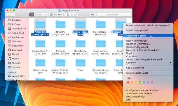Open AirDrop in the sidebar
Viewport: 178px width, 106px height.
click(14, 24)
